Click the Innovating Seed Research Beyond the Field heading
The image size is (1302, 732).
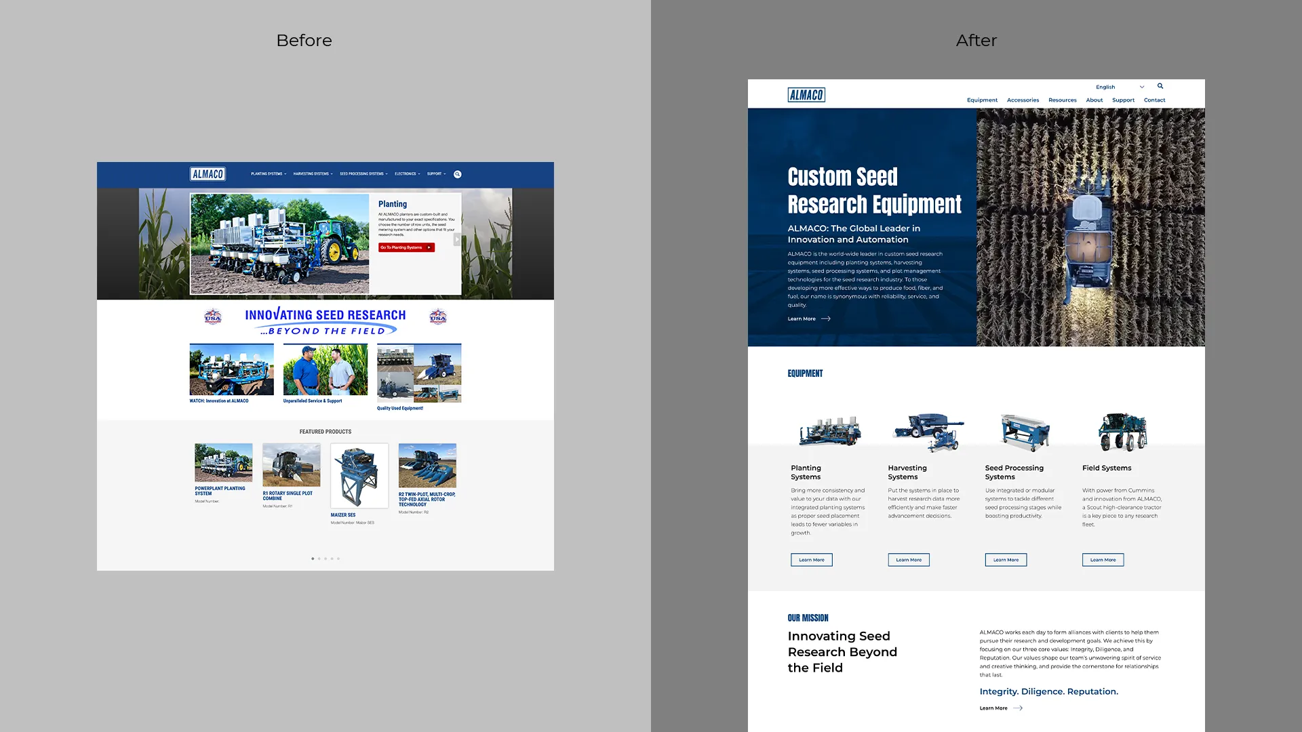(842, 652)
